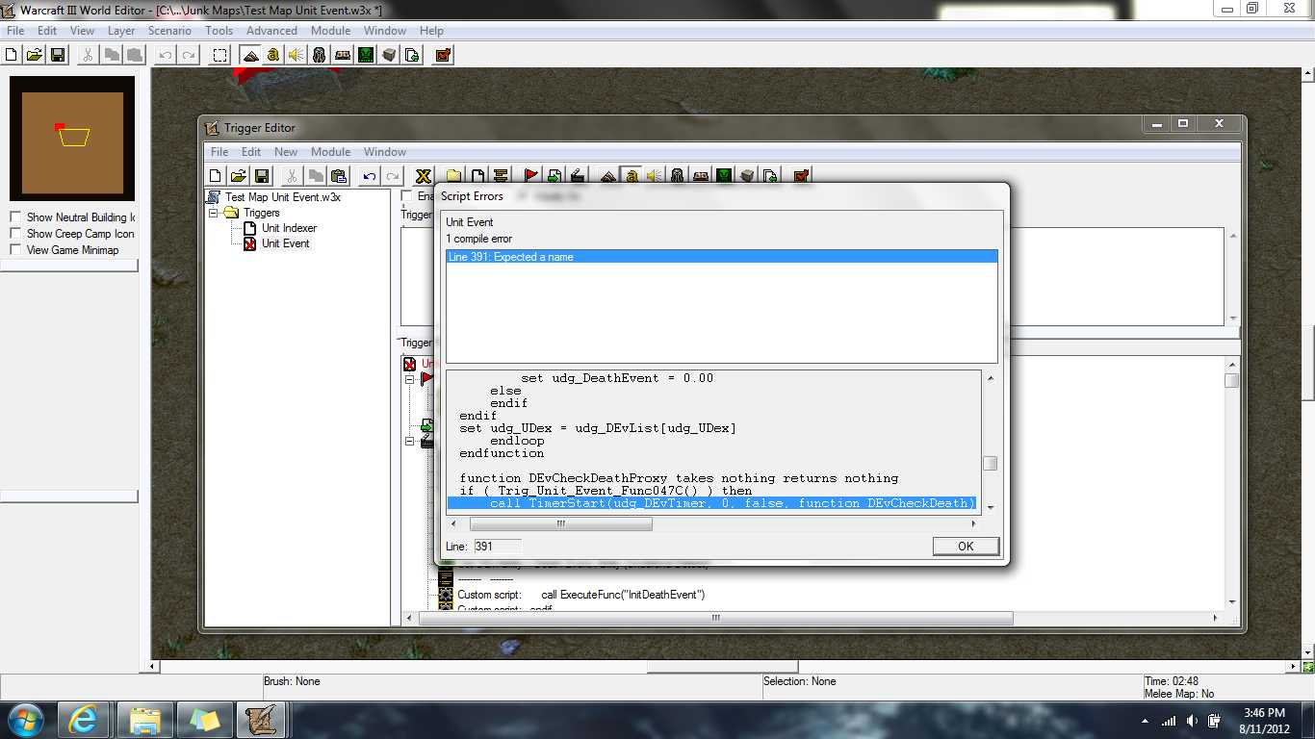The image size is (1315, 739).
Task: Click the New Condition green arrow icon
Action: [554, 175]
